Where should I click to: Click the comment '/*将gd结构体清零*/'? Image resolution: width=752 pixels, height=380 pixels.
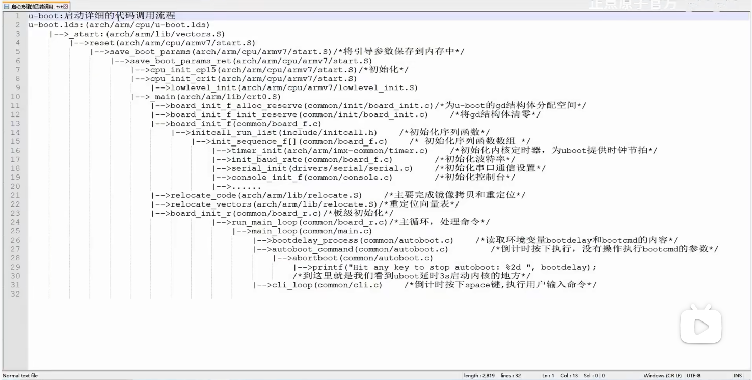coord(495,114)
